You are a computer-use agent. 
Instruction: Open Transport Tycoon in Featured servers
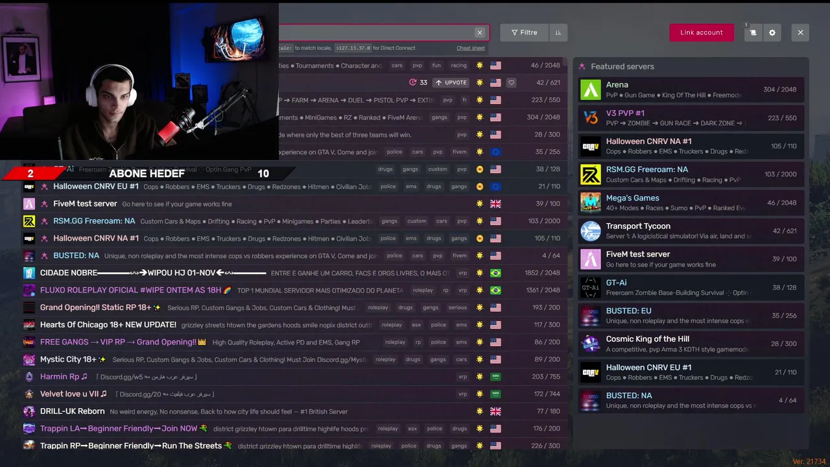point(691,231)
